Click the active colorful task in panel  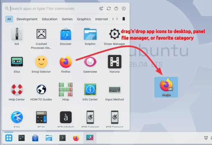pyautogui.click(x=90, y=138)
